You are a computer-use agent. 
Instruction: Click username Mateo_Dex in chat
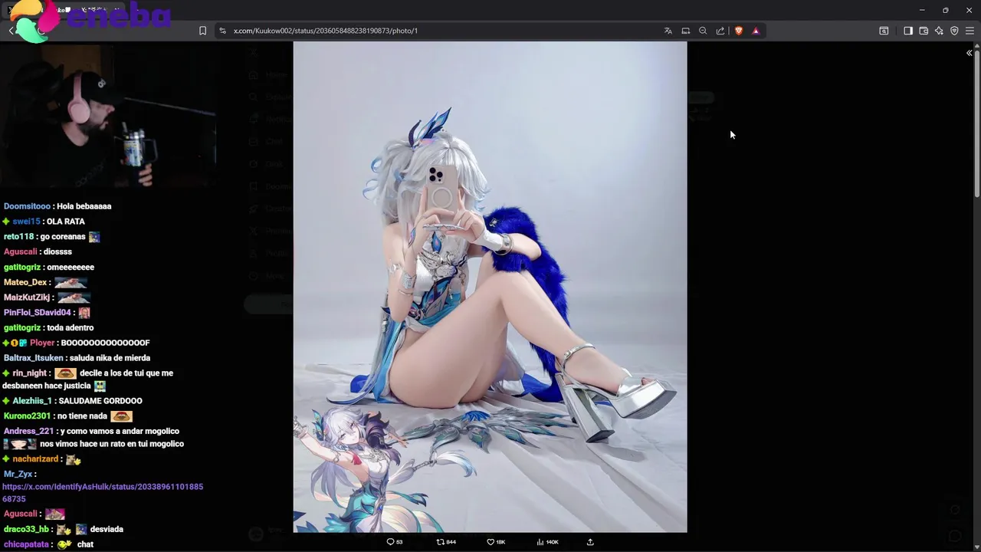pyautogui.click(x=25, y=282)
